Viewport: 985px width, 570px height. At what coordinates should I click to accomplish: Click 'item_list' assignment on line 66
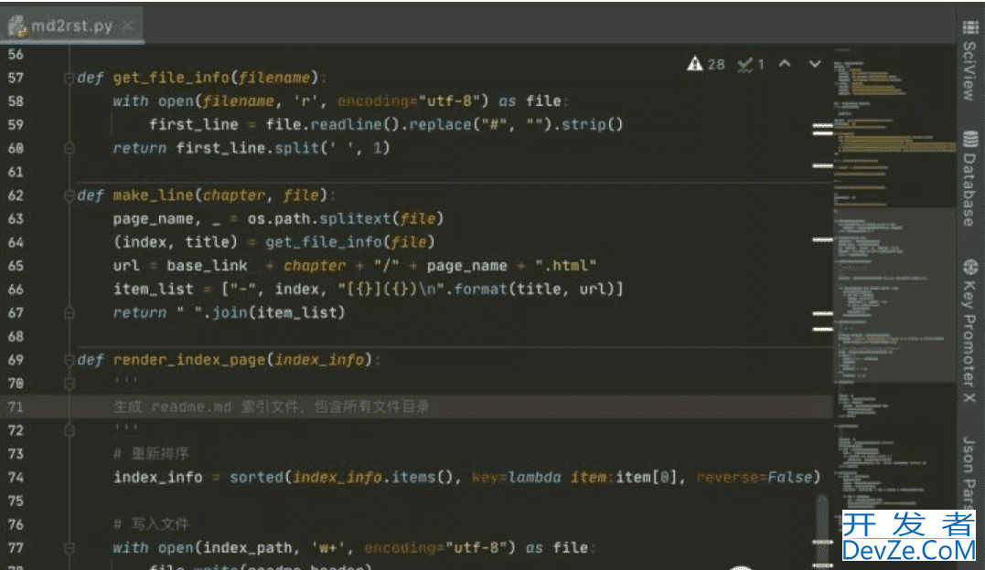point(154,289)
